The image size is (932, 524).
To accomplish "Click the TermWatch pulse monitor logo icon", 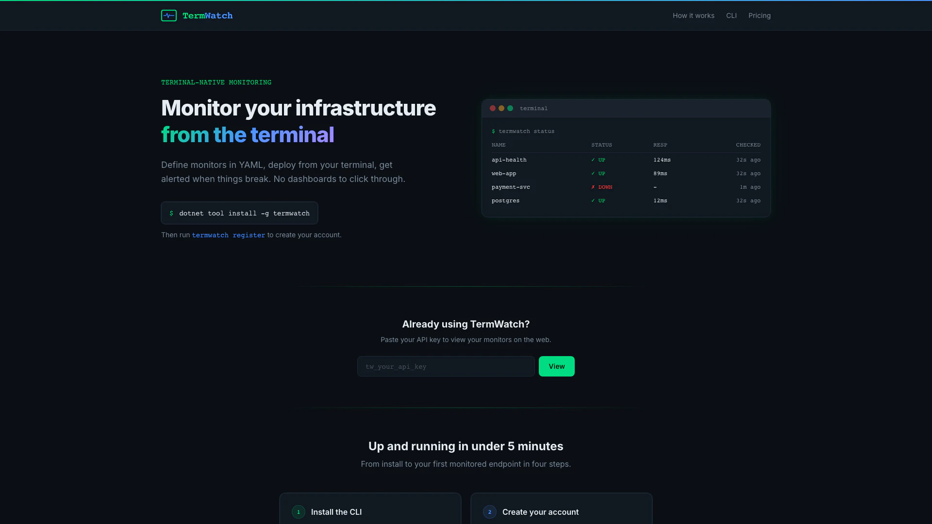I will pos(169,16).
